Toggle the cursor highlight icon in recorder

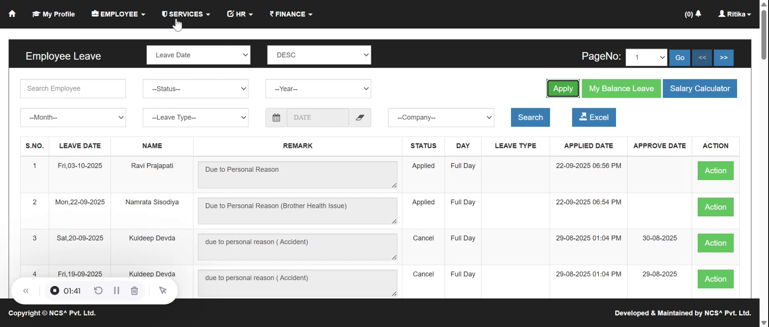pyautogui.click(x=163, y=291)
